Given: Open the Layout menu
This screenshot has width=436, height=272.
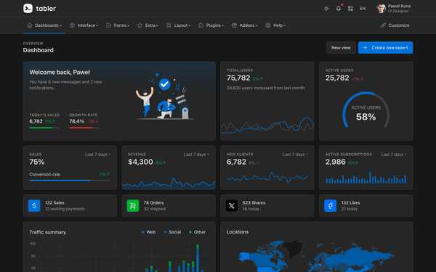Looking at the screenshot, I should tap(178, 25).
